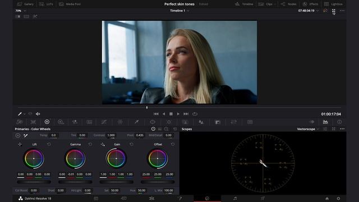This screenshot has height=202, width=359.
Task: Open the Power Window palette
Action: point(153,122)
